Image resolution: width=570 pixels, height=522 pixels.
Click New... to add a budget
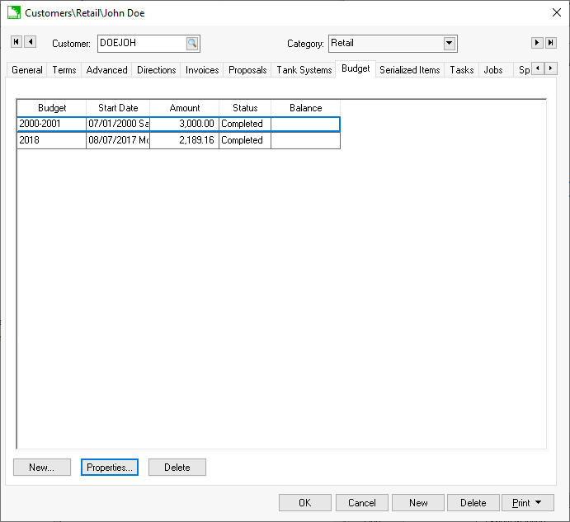(x=42, y=468)
